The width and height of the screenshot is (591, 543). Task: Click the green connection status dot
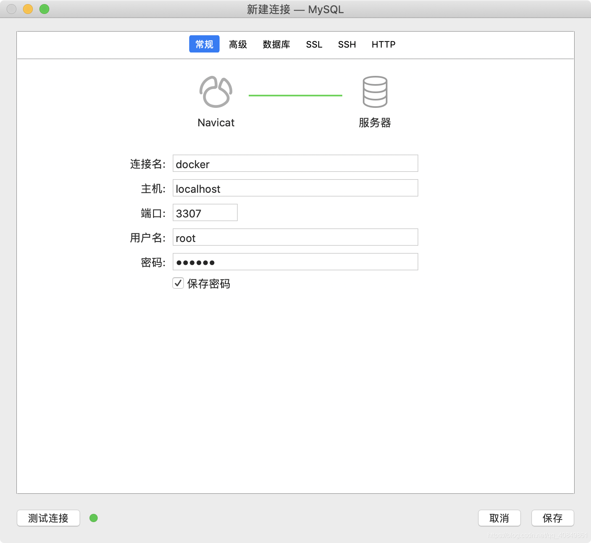click(94, 518)
